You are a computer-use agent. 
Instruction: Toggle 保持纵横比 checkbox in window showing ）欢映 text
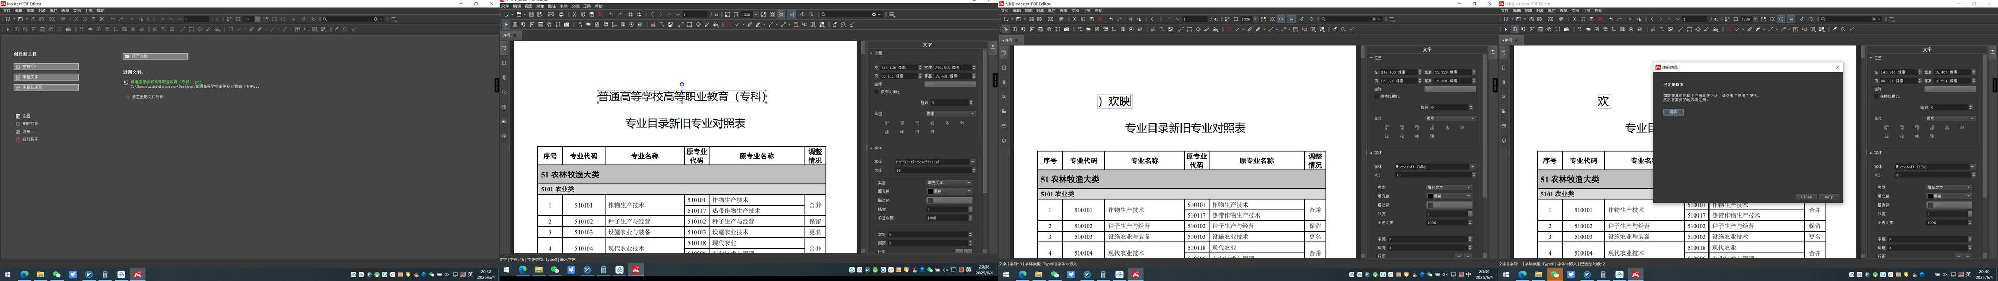coord(1377,97)
